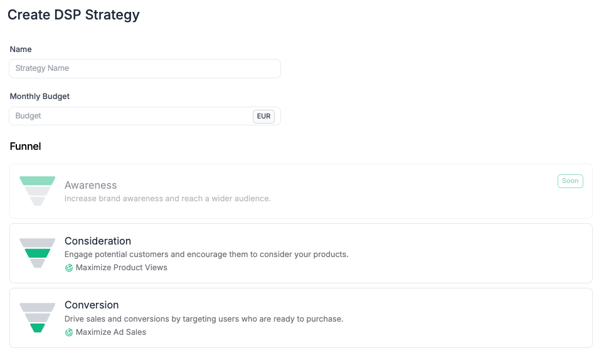Image resolution: width=599 pixels, height=358 pixels.
Task: Click the EUR currency badge
Action: click(263, 117)
